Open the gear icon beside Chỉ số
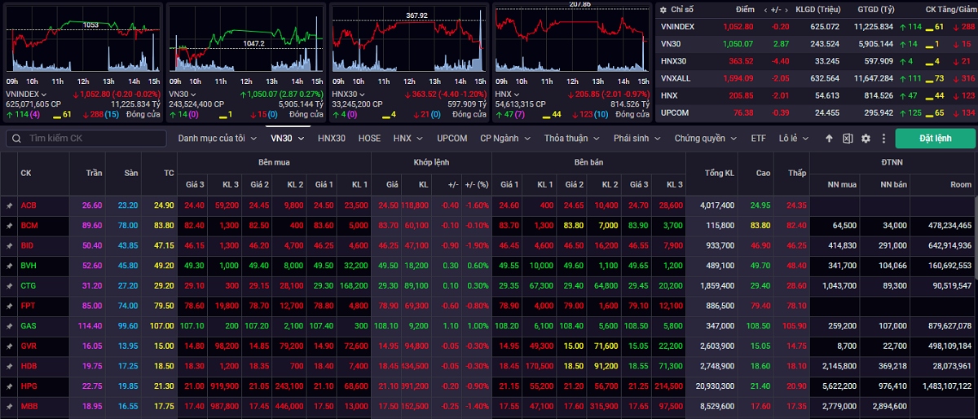This screenshot has width=978, height=419. (x=663, y=10)
